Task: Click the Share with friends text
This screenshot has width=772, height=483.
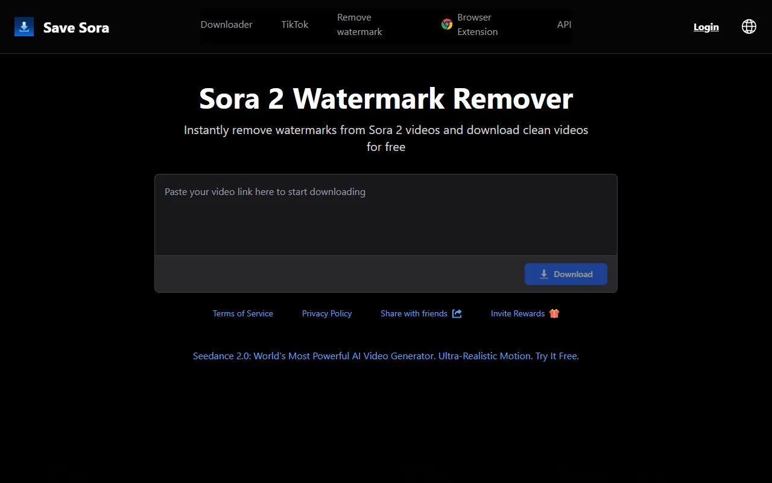Action: pos(414,313)
